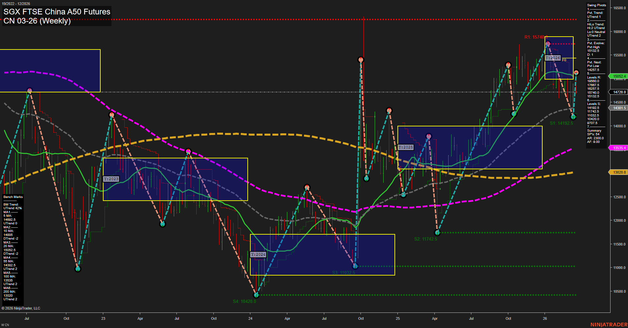The width and height of the screenshot is (628, 328).
Task: Select the teal swing-low dot near S4: 10420.0
Action: point(256,295)
